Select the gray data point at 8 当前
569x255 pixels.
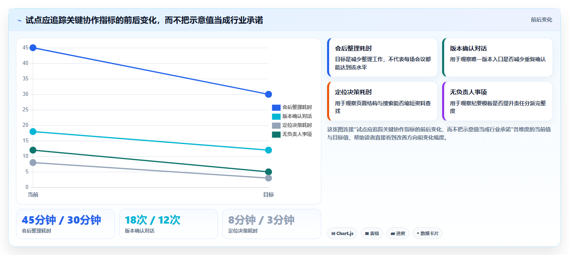click(33, 162)
